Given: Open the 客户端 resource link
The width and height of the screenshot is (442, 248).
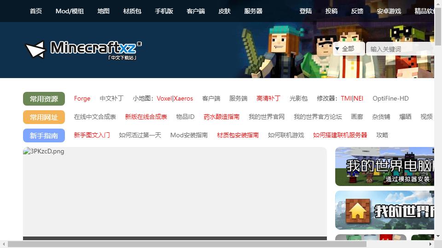Looking at the screenshot, I should point(211,98).
